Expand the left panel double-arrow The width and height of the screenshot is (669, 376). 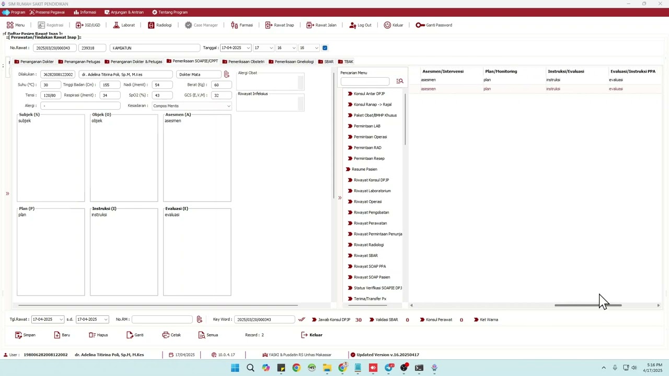(x=7, y=194)
